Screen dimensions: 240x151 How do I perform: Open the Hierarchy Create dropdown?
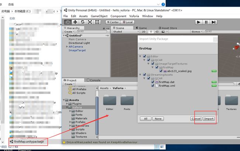click(69, 32)
